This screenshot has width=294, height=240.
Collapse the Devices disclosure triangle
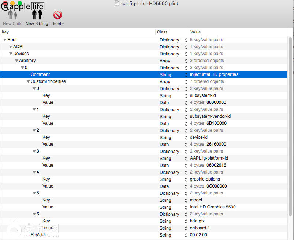[11, 54]
